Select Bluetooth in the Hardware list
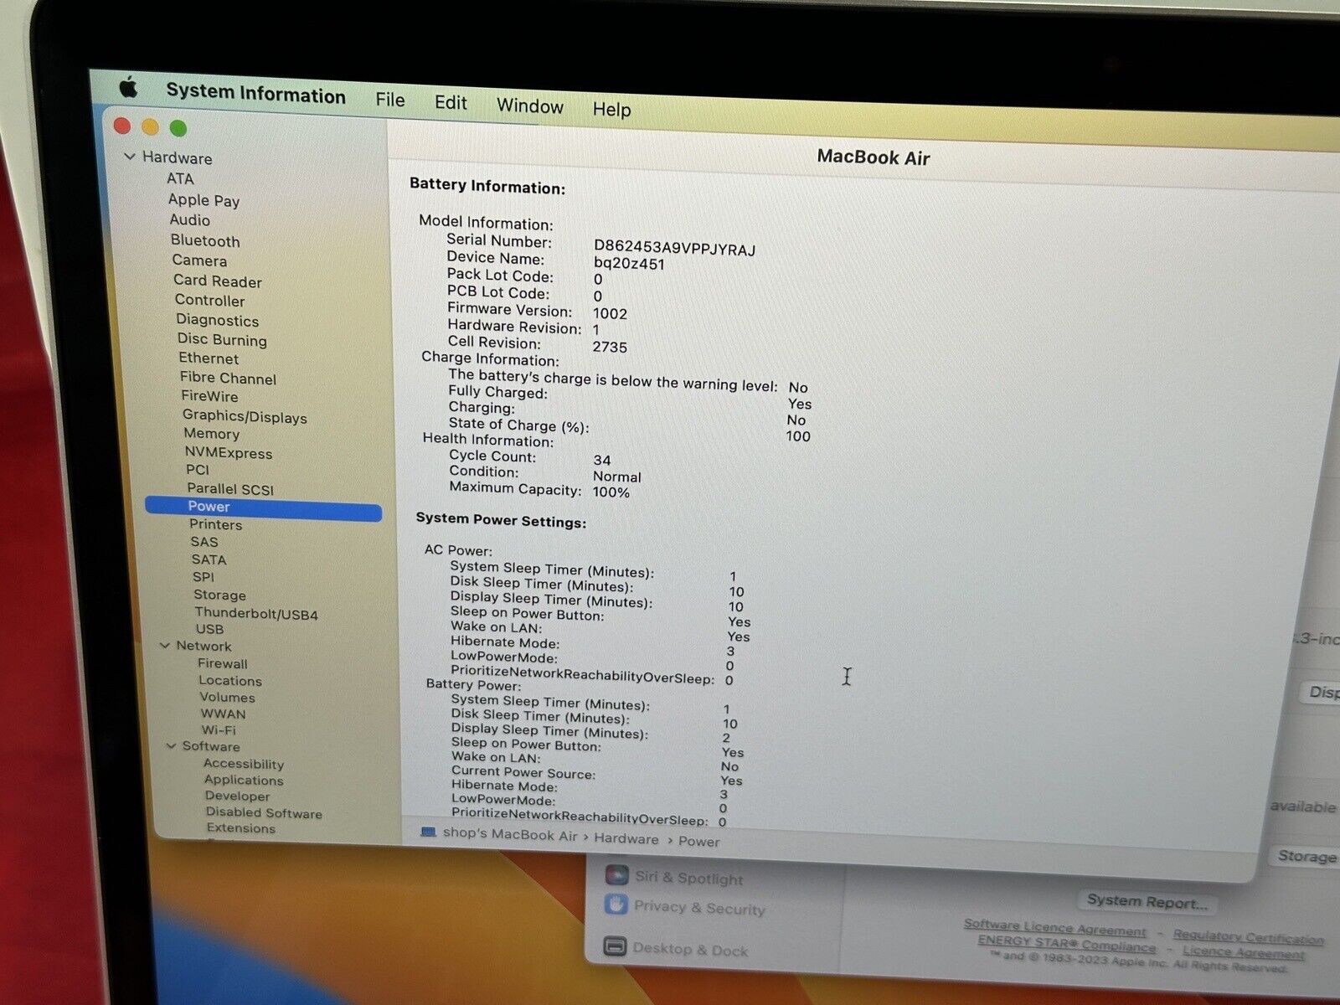1340x1005 pixels. (x=205, y=240)
